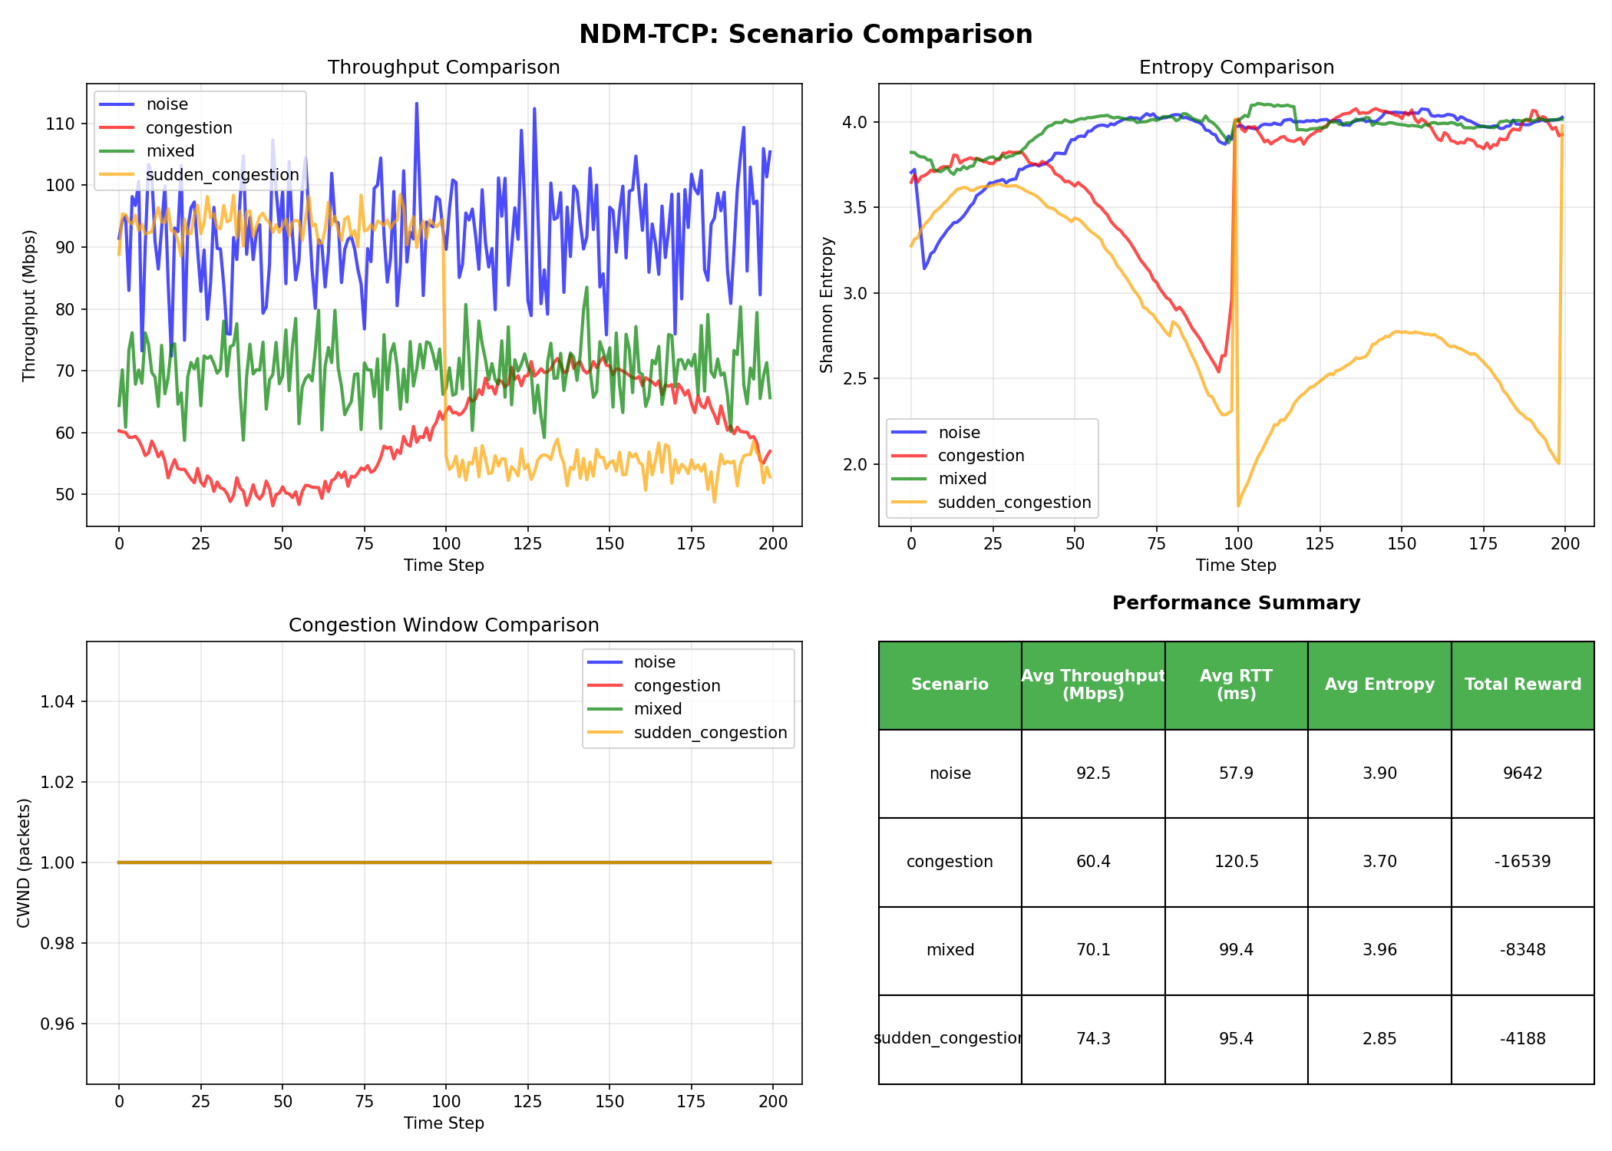Click the congestion row RTT value 120.5
Viewport: 1612px width, 1151px height.
1236,862
